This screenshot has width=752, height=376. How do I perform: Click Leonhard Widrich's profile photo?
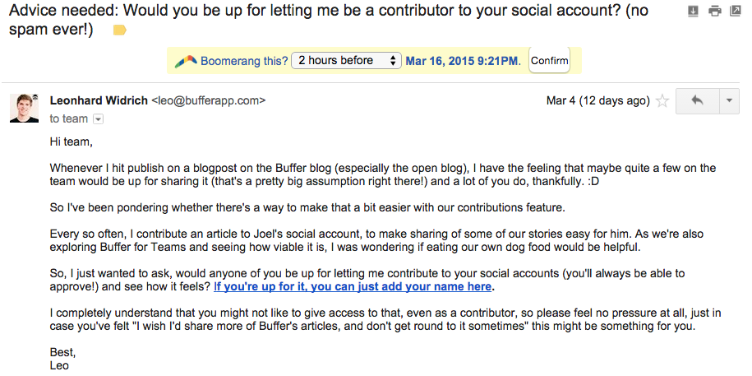pyautogui.click(x=25, y=108)
